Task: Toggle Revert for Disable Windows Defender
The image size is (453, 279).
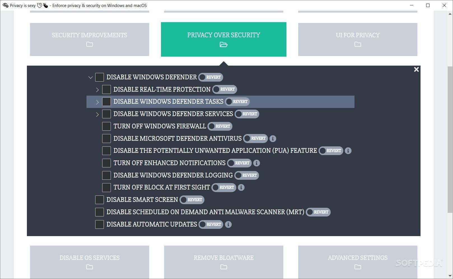Action: coord(211,77)
